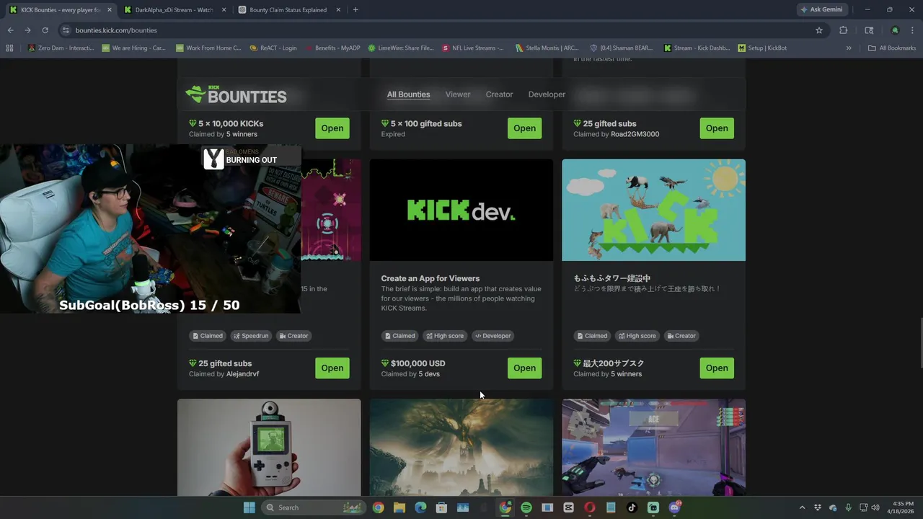Open the 5 × 100 gifted subs bounty

click(524, 128)
